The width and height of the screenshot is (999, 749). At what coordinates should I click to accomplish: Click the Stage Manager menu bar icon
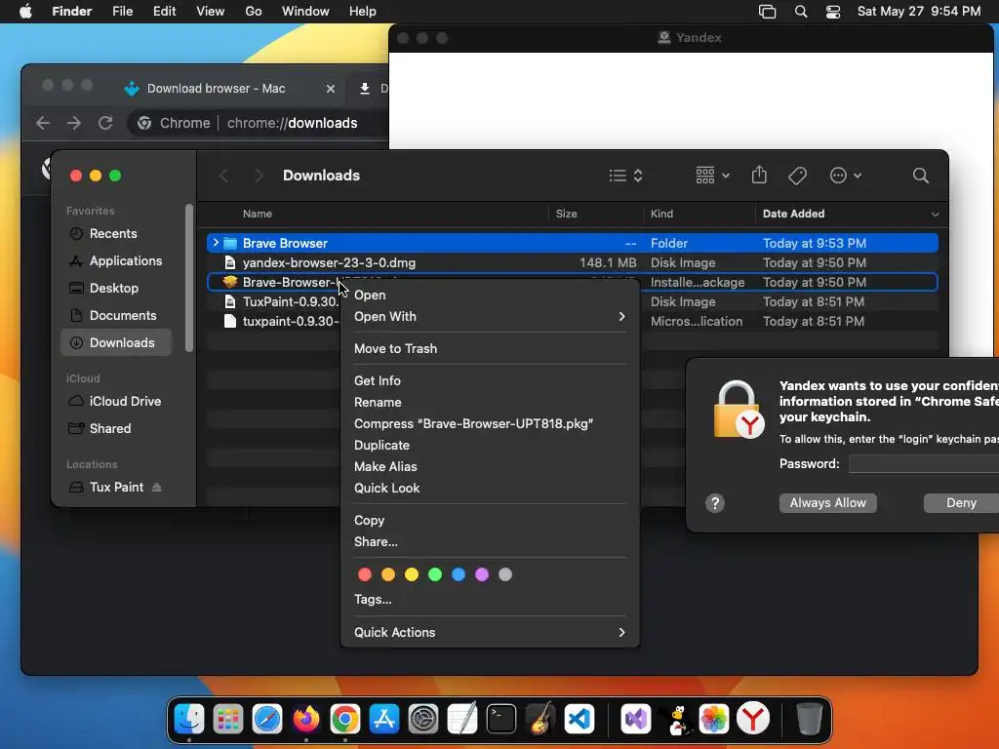pyautogui.click(x=767, y=12)
